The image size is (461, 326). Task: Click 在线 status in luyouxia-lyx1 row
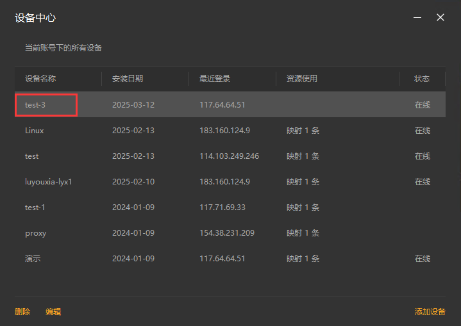pos(423,182)
